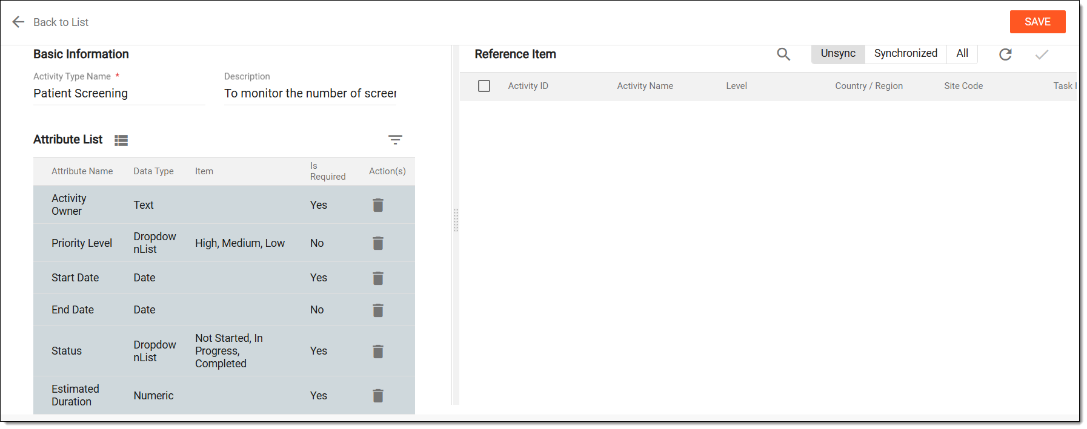Select the Estimated Duration row name
This screenshot has height=429, width=1087.
click(x=75, y=395)
